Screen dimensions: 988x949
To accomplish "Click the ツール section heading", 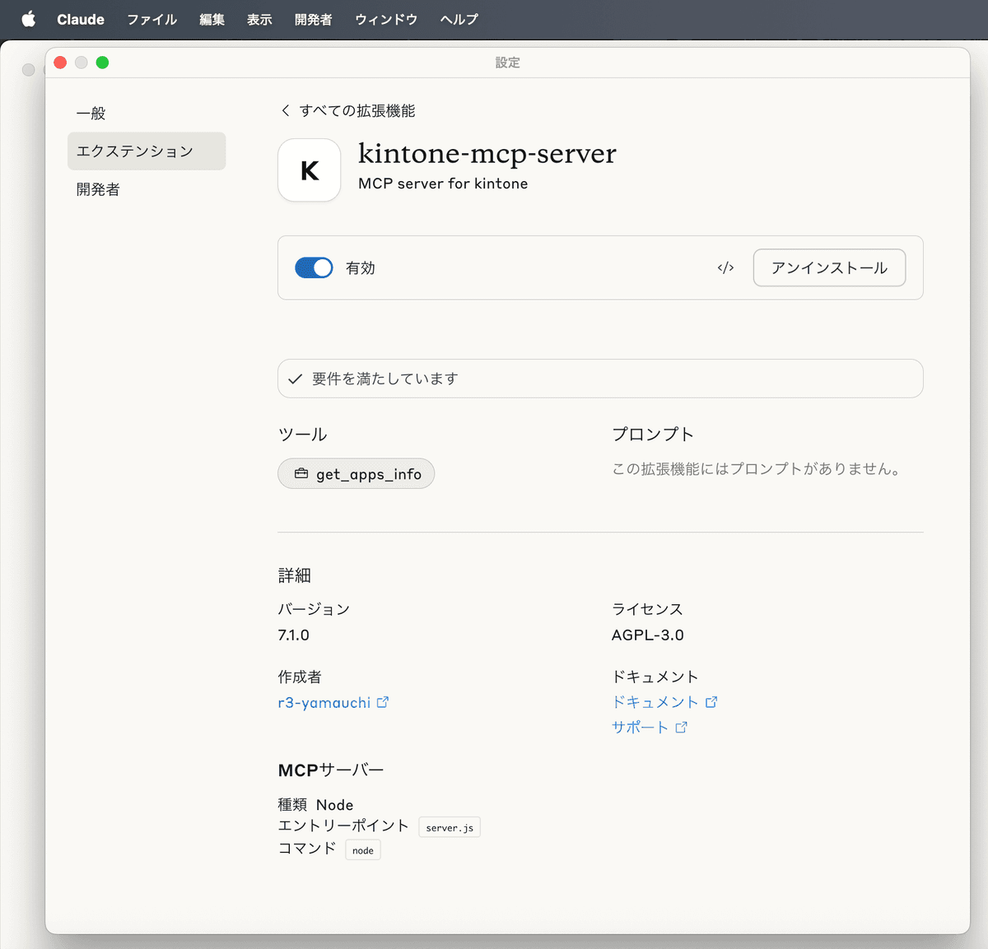I will [x=303, y=434].
